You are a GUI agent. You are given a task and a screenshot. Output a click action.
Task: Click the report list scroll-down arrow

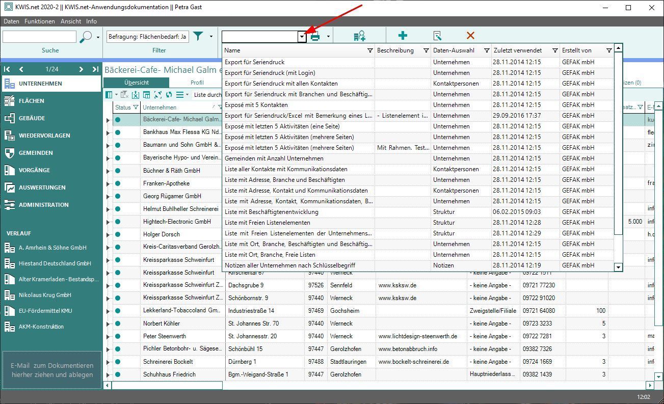[x=618, y=267]
